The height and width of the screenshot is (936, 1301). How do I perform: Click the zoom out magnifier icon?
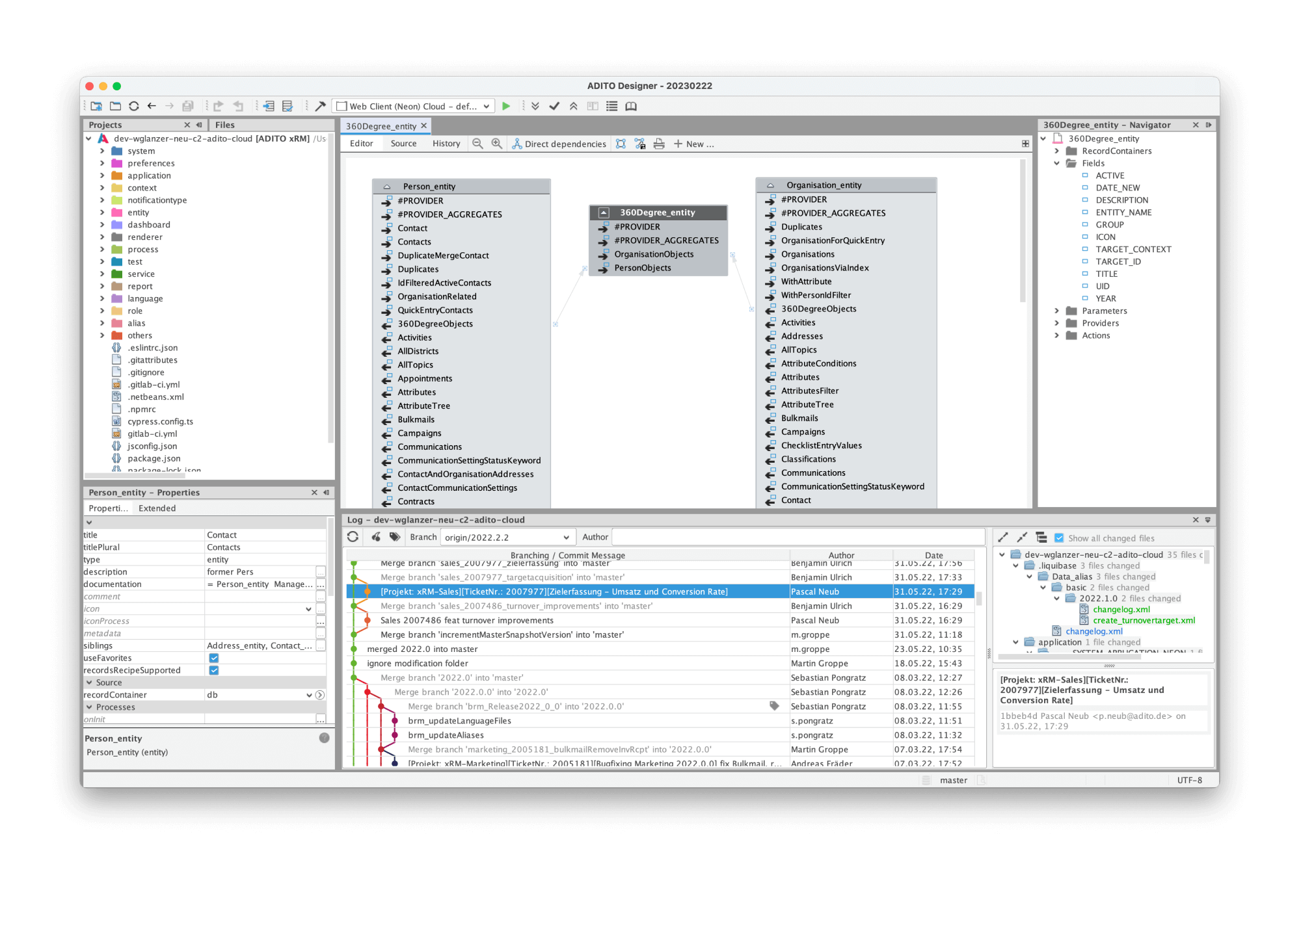click(x=477, y=144)
